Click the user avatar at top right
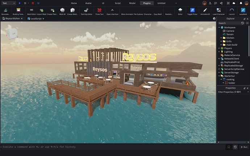 tap(246, 3)
